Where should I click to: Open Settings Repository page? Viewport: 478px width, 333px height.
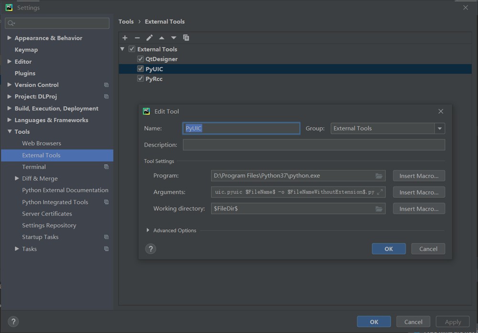coord(49,226)
